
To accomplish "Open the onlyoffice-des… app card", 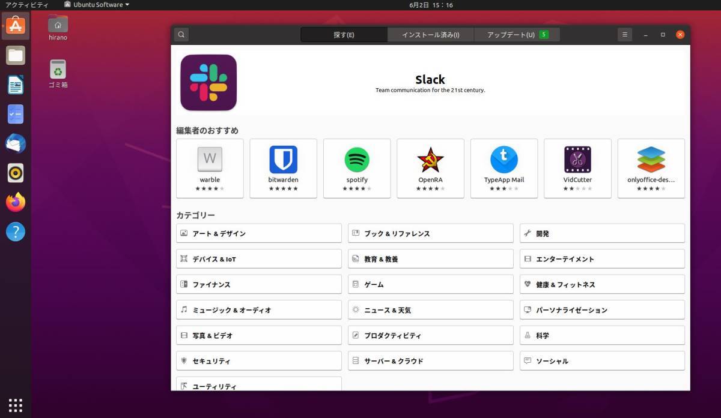I will pyautogui.click(x=651, y=169).
